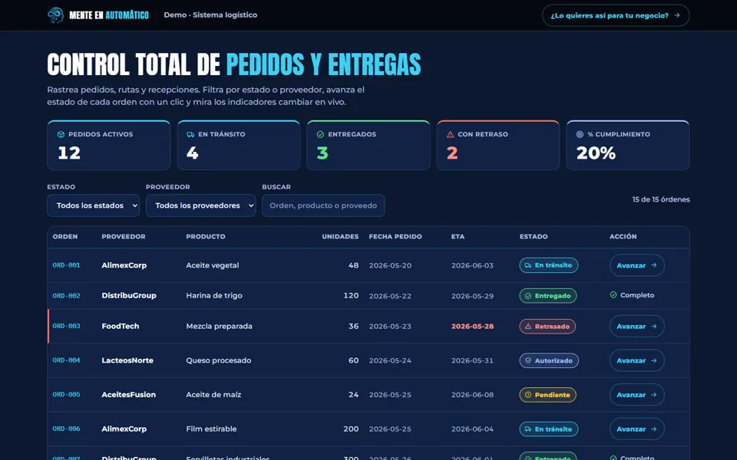Click the box icon beside Pedidos Activos
Image resolution: width=737 pixels, height=460 pixels.
point(61,134)
